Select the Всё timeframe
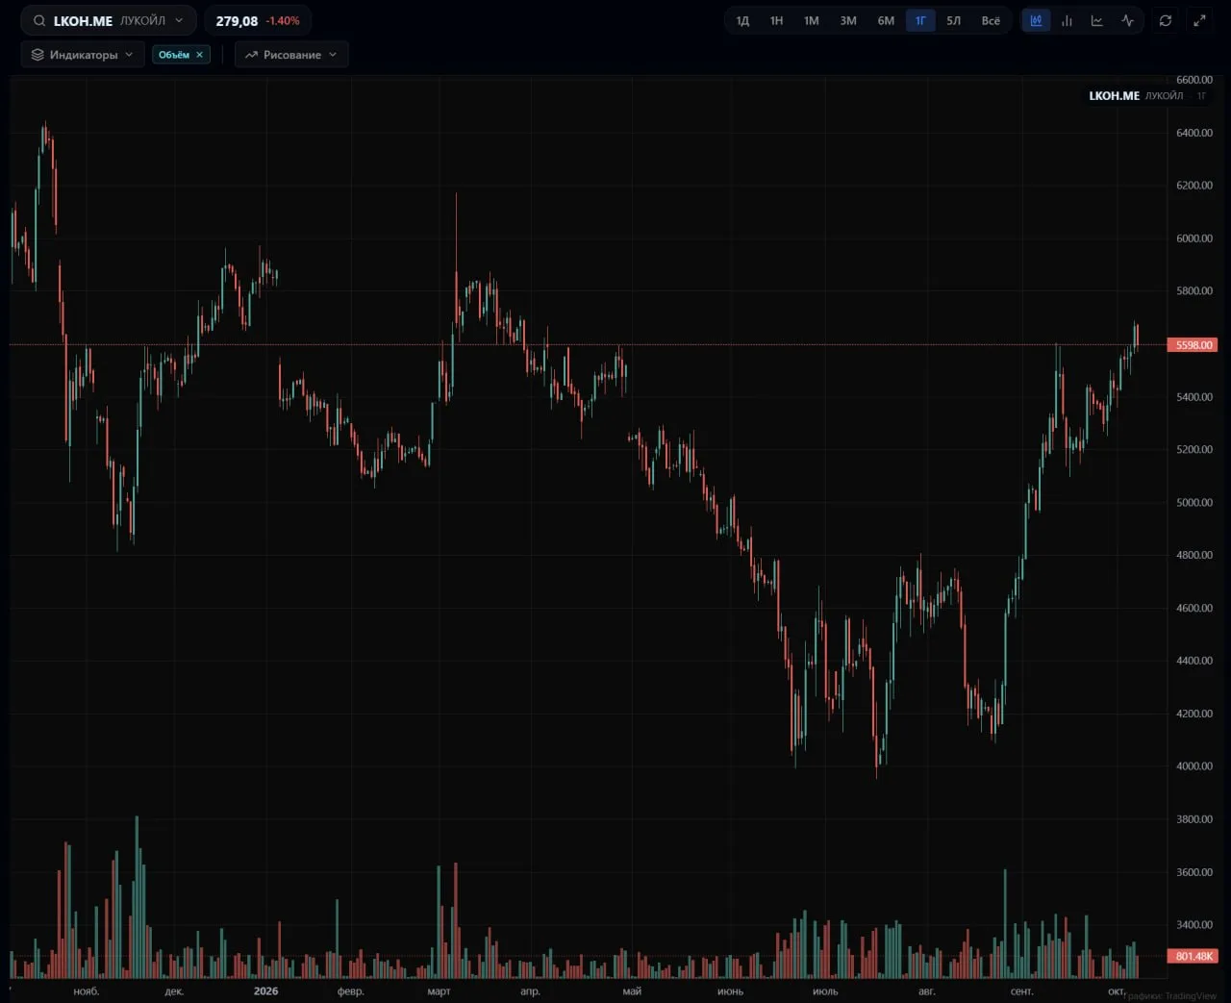The width and height of the screenshot is (1231, 1003). point(991,20)
